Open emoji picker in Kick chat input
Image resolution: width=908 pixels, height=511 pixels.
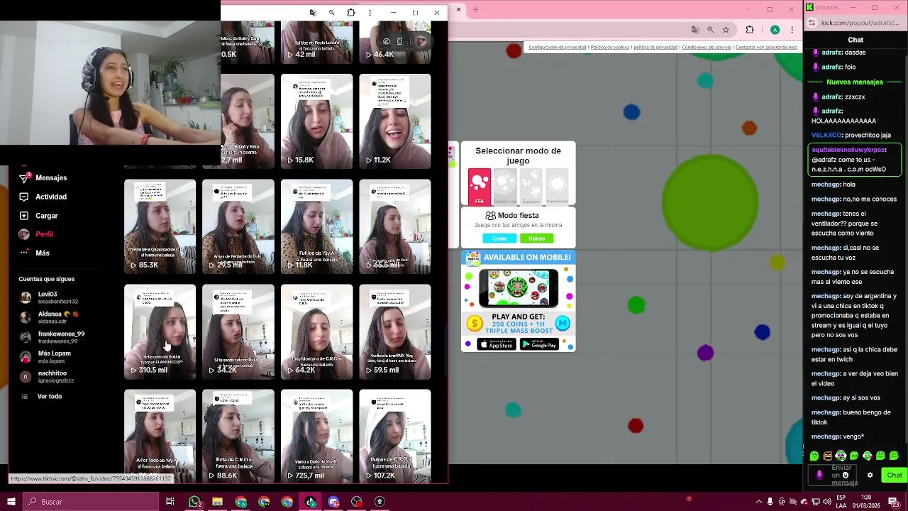[x=846, y=475]
